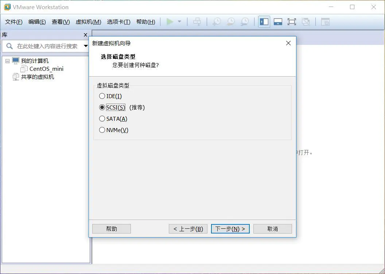Click the 帮助 button in the wizard
385x274 pixels.
(112, 229)
